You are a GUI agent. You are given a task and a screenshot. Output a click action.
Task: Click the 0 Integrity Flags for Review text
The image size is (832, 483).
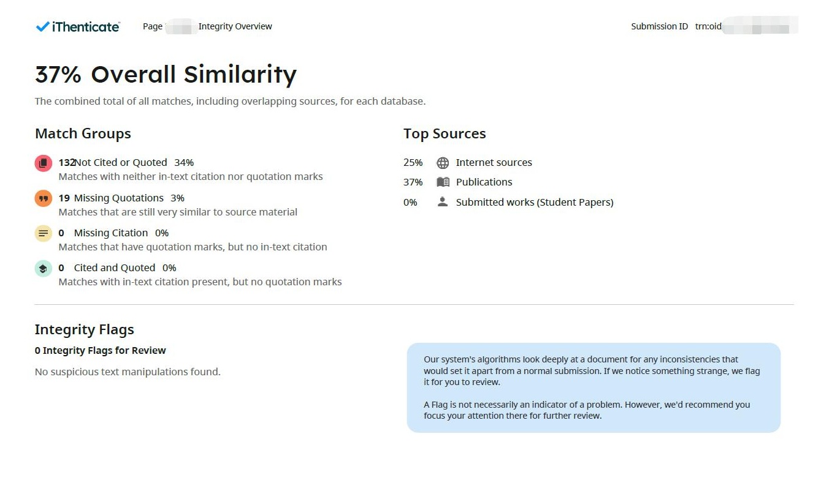pos(100,350)
